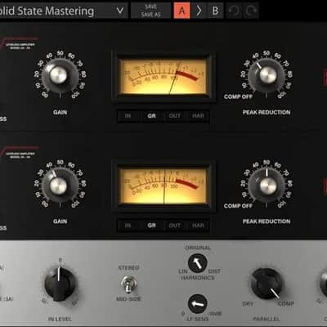Image resolution: width=327 pixels, height=327 pixels.
Task: Click the undo arrow icon
Action: point(234,11)
